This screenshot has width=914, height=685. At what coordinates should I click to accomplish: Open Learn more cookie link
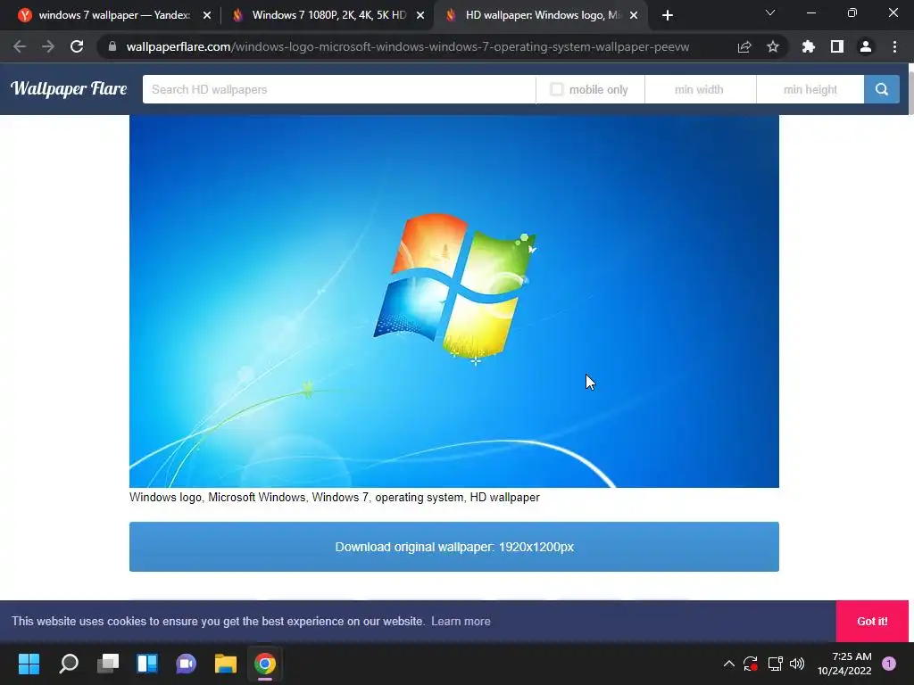point(461,622)
